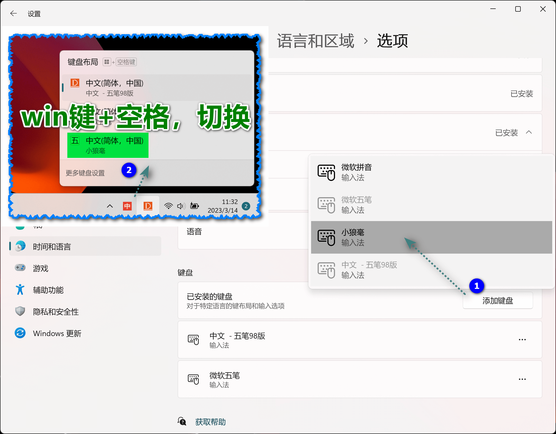The height and width of the screenshot is (434, 556).
Task: Select 中文 五笔98版 layout in keyboard flyout
Action: coord(157,88)
